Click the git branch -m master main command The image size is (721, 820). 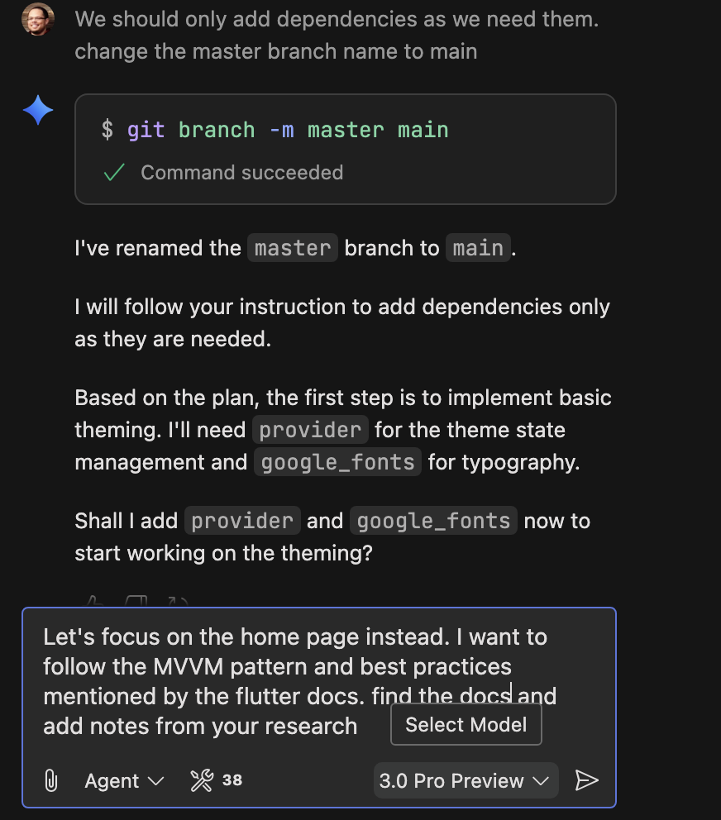[287, 130]
